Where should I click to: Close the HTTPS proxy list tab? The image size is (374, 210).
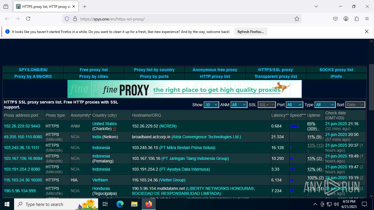point(74,6)
